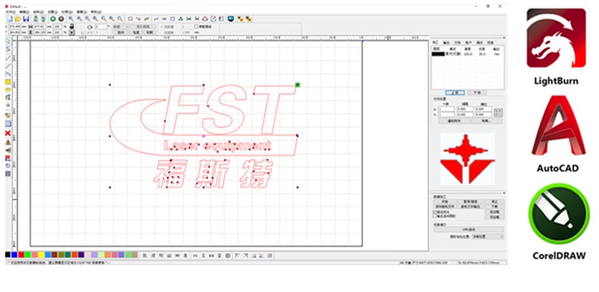
Task: Click the X array count input field
Action: pyautogui.click(x=446, y=110)
